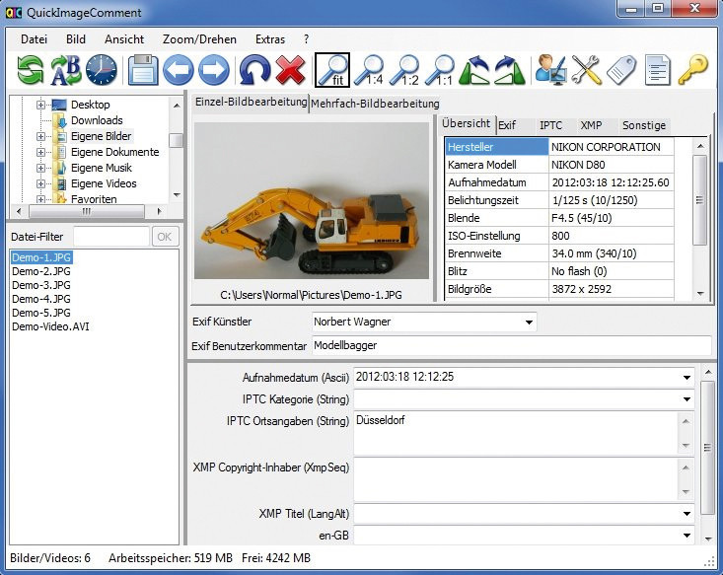
Task: Select Demo-3.JPG in the file list
Action: 41,285
